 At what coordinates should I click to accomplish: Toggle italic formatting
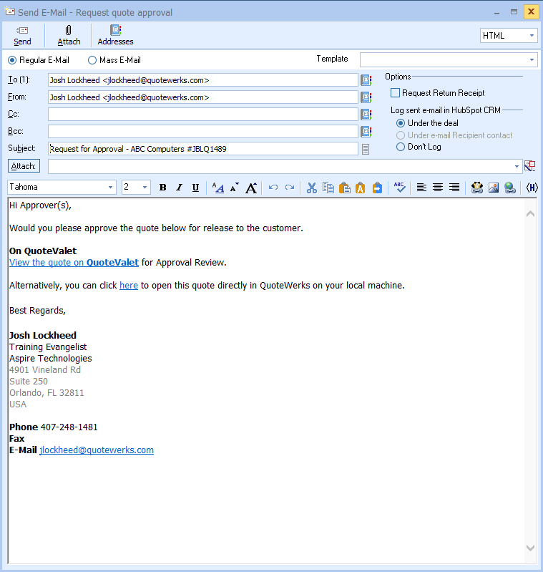[x=179, y=188]
